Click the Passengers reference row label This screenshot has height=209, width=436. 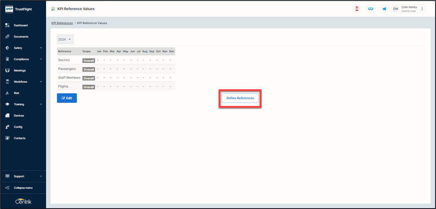67,69
